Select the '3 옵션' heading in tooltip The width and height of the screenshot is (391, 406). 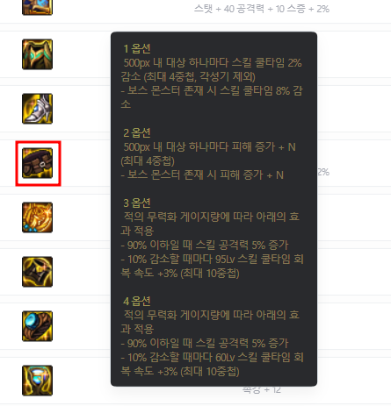coord(137,203)
